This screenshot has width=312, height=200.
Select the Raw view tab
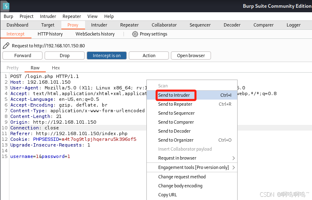click(35, 68)
